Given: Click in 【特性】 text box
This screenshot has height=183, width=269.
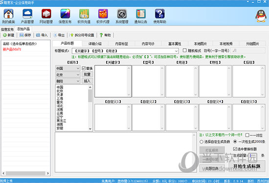Looking at the screenshot, I should point(215,81).
